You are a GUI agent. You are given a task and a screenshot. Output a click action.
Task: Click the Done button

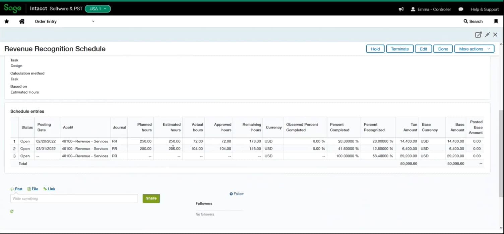[x=443, y=49]
